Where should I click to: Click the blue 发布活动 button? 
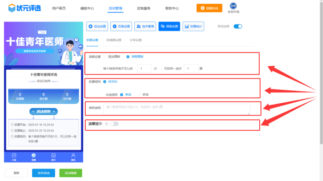43,173
